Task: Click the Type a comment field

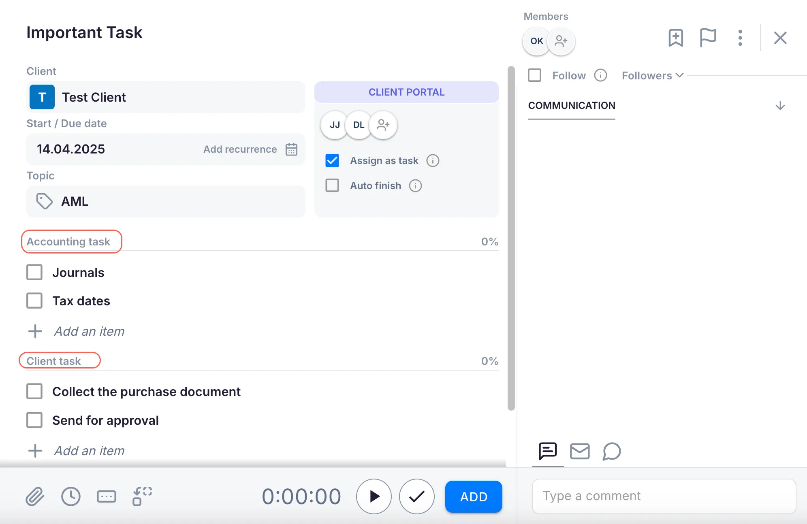Action: click(664, 496)
